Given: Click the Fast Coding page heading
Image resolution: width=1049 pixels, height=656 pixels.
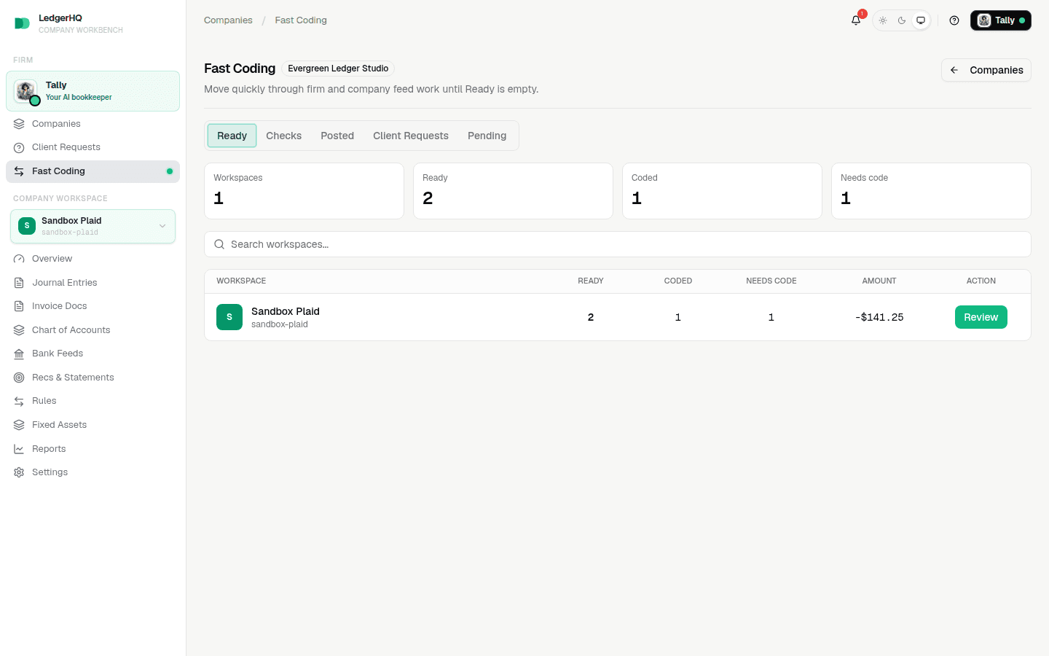Looking at the screenshot, I should click(240, 69).
